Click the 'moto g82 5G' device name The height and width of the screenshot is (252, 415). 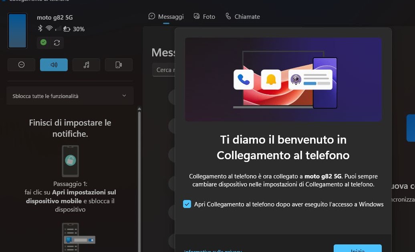(x=55, y=18)
